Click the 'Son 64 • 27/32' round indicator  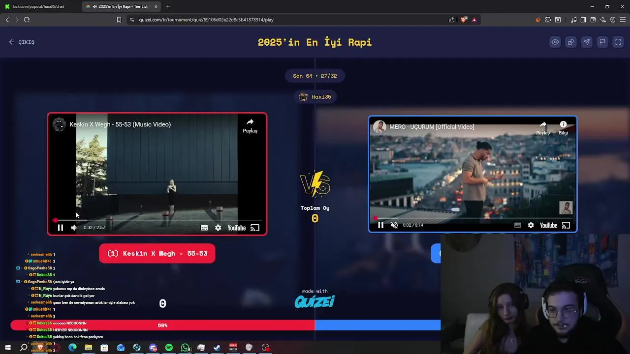point(315,76)
